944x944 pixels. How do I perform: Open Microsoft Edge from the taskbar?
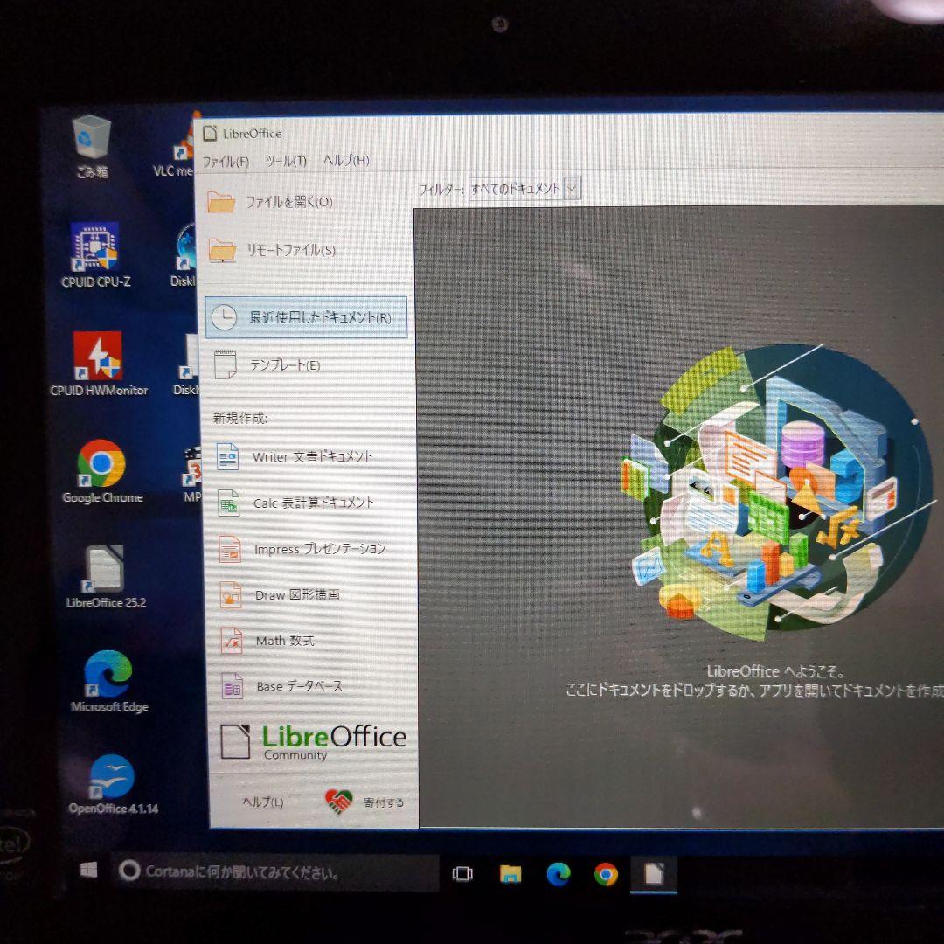(x=558, y=874)
